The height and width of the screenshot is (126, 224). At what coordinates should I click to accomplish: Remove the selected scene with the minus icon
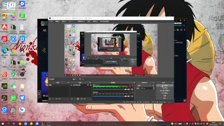pyautogui.click(x=53, y=99)
